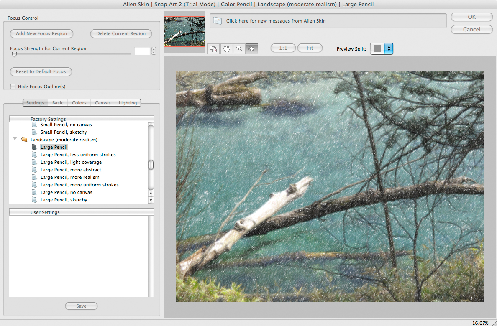Image resolution: width=497 pixels, height=326 pixels.
Task: Click the gray Preview Split swatch icon
Action: [x=378, y=48]
